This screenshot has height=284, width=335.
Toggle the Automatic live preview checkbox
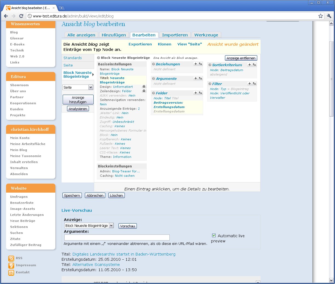(214, 236)
